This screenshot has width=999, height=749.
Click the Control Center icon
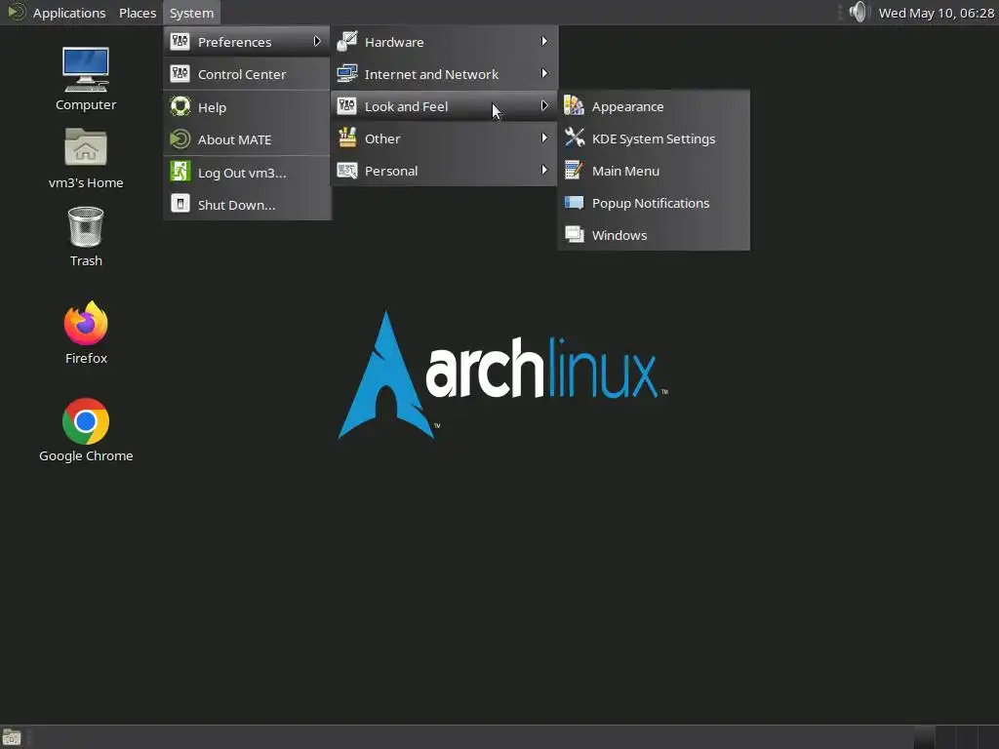coord(180,73)
